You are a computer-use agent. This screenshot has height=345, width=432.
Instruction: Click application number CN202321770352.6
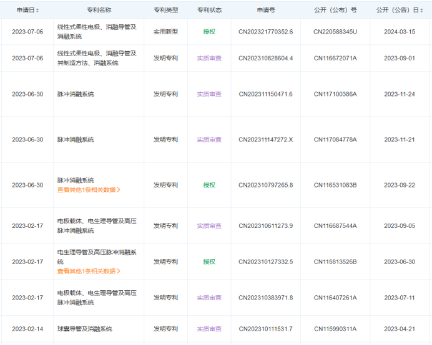[265, 32]
